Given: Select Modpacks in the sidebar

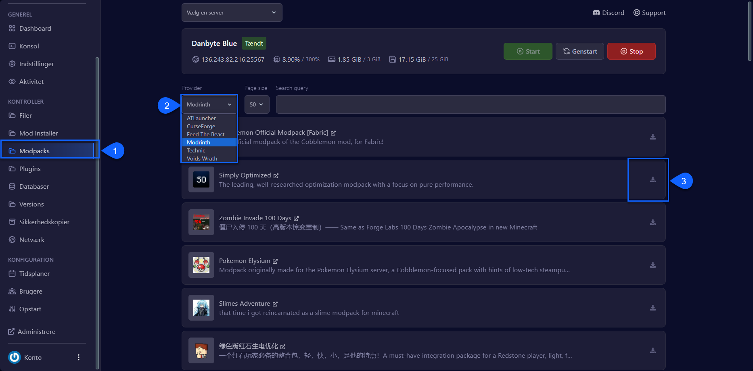Looking at the screenshot, I should pyautogui.click(x=48, y=151).
